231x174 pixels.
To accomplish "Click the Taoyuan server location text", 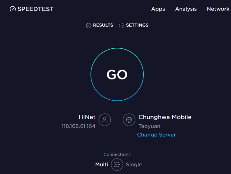I will click(x=150, y=126).
